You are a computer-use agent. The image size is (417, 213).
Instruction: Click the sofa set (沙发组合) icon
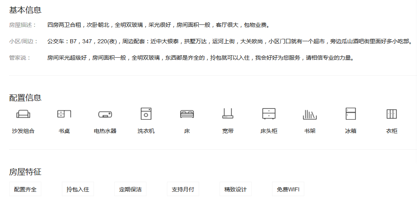(23, 114)
